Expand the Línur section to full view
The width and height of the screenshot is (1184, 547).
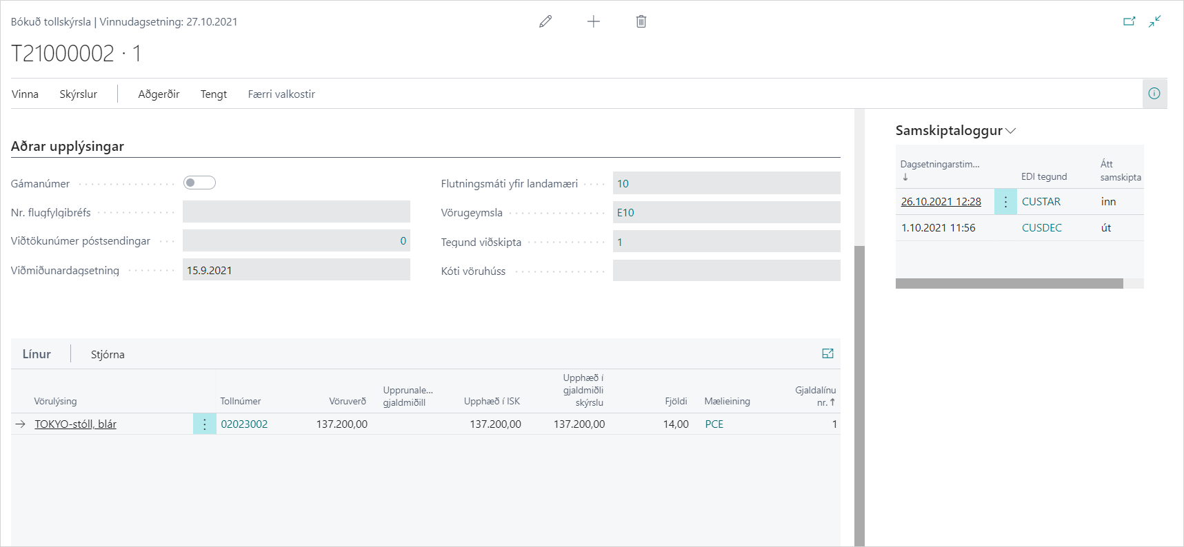tap(827, 353)
